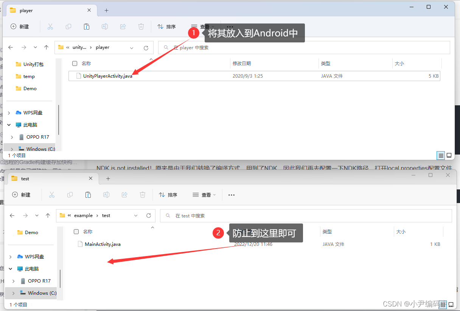Viewport: 460px width, 311px height.
Task: Click example breadcrumb in test address bar
Action: (x=83, y=216)
